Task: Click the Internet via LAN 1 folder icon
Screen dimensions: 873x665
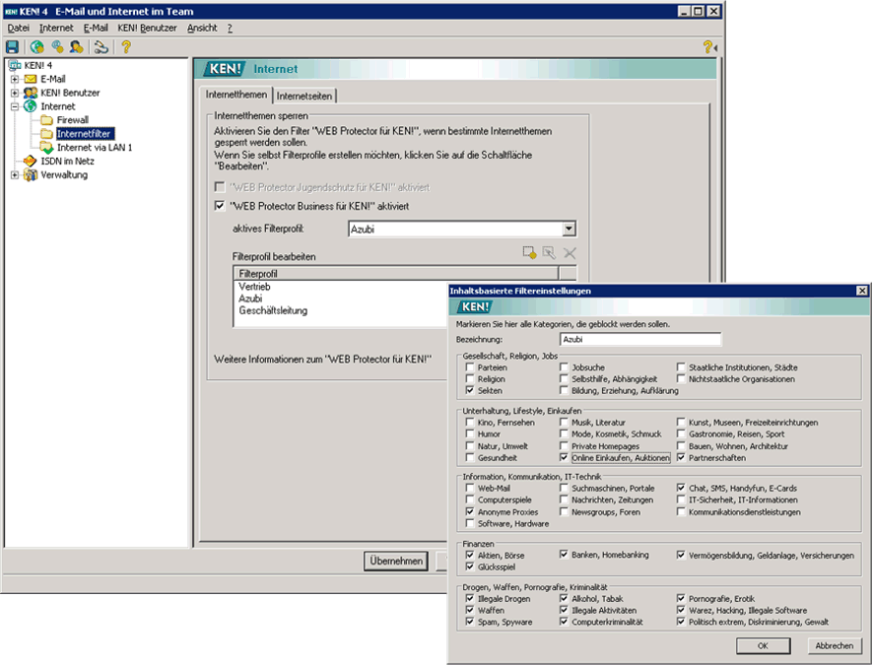Action: pyautogui.click(x=46, y=148)
